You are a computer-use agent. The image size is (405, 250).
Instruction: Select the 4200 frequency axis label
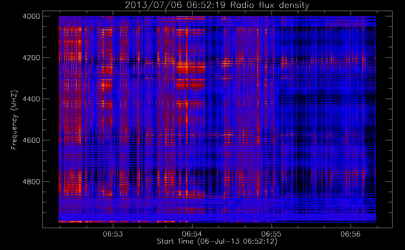31,58
